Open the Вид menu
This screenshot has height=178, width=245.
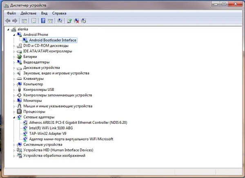(44, 13)
